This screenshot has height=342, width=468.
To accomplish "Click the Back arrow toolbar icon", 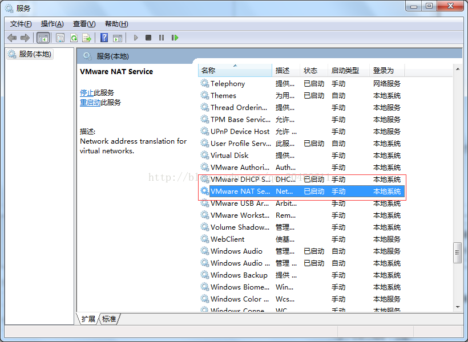I will tap(12, 38).
